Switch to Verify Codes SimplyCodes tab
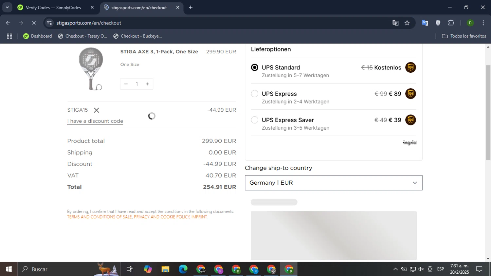 53,8
